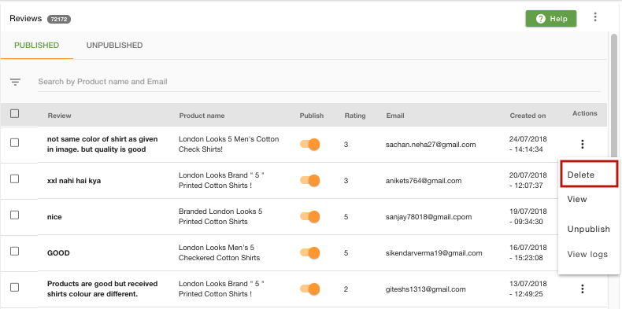Tick the select-all header checkbox
This screenshot has width=622, height=309.
pos(15,114)
